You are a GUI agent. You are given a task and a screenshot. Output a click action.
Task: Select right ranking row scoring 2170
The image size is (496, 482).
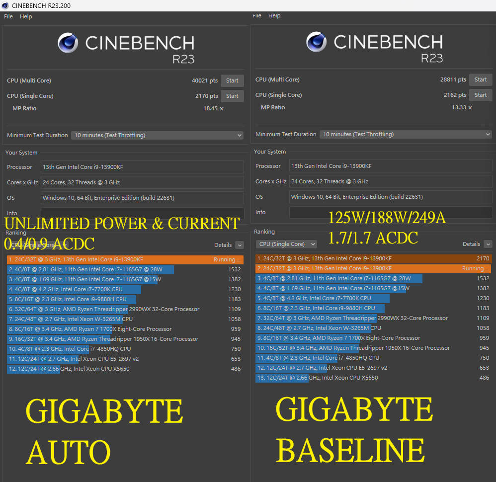pyautogui.click(x=373, y=259)
